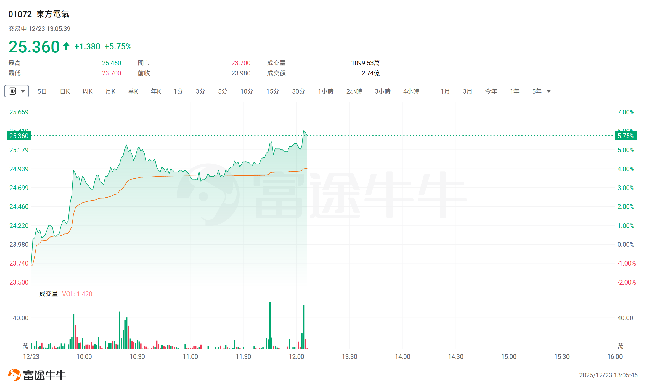The image size is (646, 389).
Task: Choose the 15分 interval
Action: [272, 91]
